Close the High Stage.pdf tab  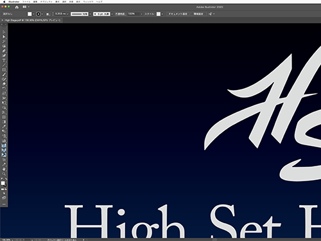(x=3, y=20)
